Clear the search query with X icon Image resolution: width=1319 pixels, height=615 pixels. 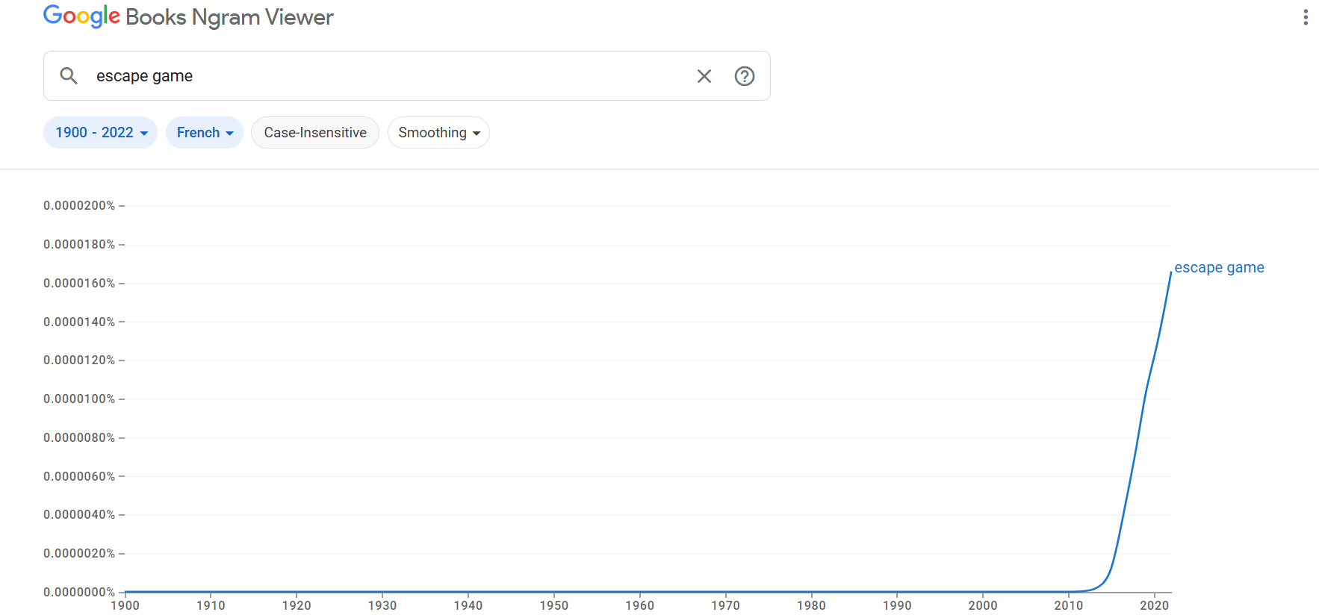tap(704, 76)
